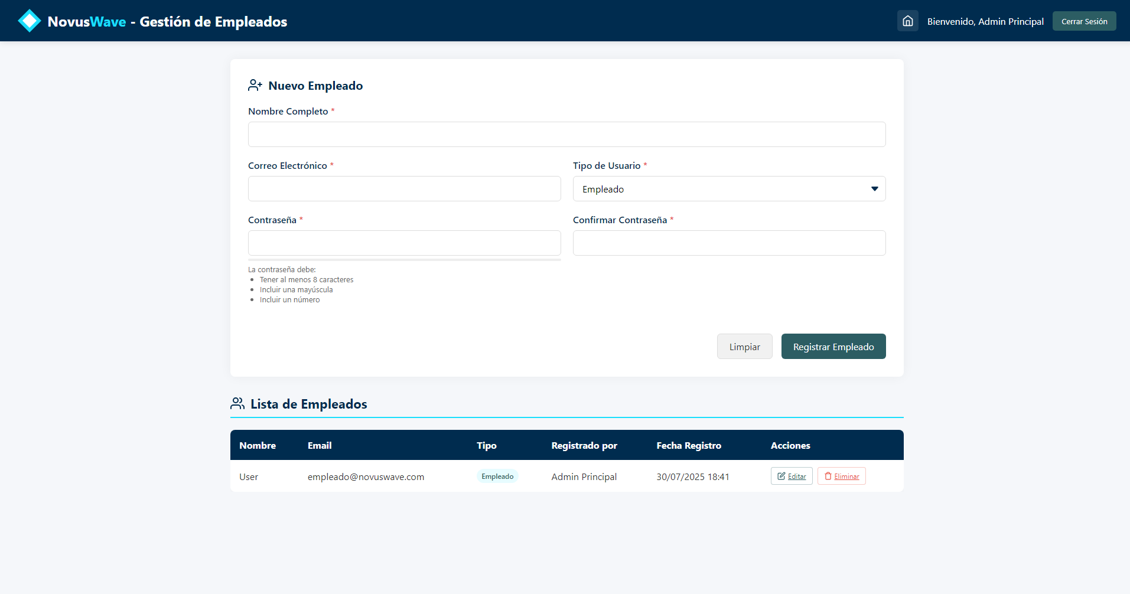Viewport: 1130px width, 594px height.
Task: Click the password strength bar
Action: [404, 259]
